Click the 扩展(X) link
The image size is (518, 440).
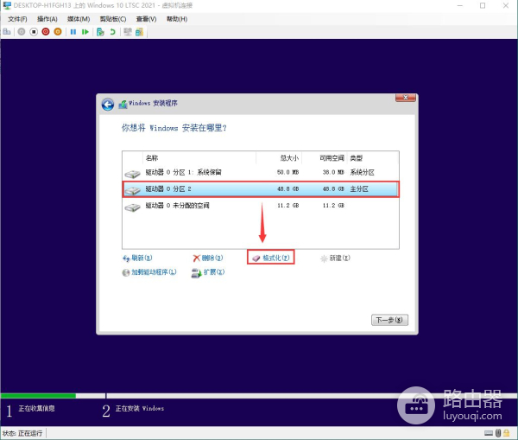[x=208, y=272]
